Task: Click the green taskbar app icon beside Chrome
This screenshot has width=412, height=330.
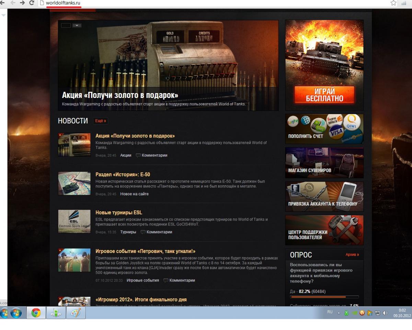Action: click(x=56, y=313)
